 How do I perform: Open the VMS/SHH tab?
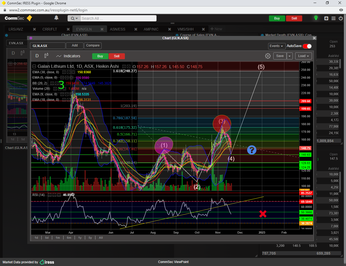point(185,29)
